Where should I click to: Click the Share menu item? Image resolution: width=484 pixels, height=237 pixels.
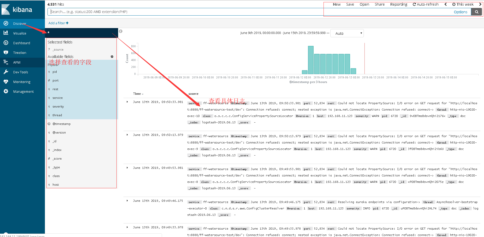pyautogui.click(x=380, y=4)
